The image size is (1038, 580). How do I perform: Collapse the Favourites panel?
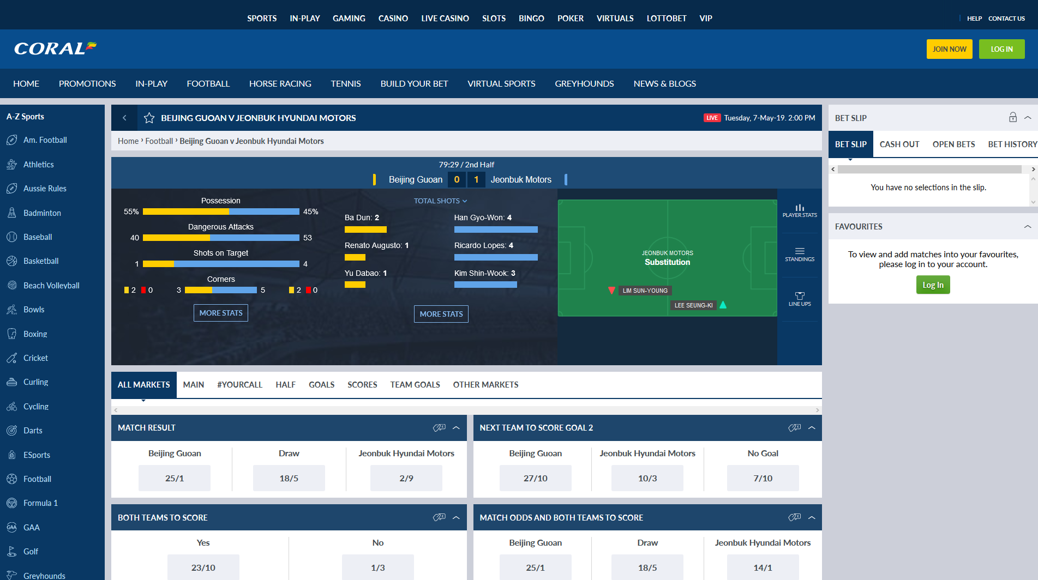1028,227
